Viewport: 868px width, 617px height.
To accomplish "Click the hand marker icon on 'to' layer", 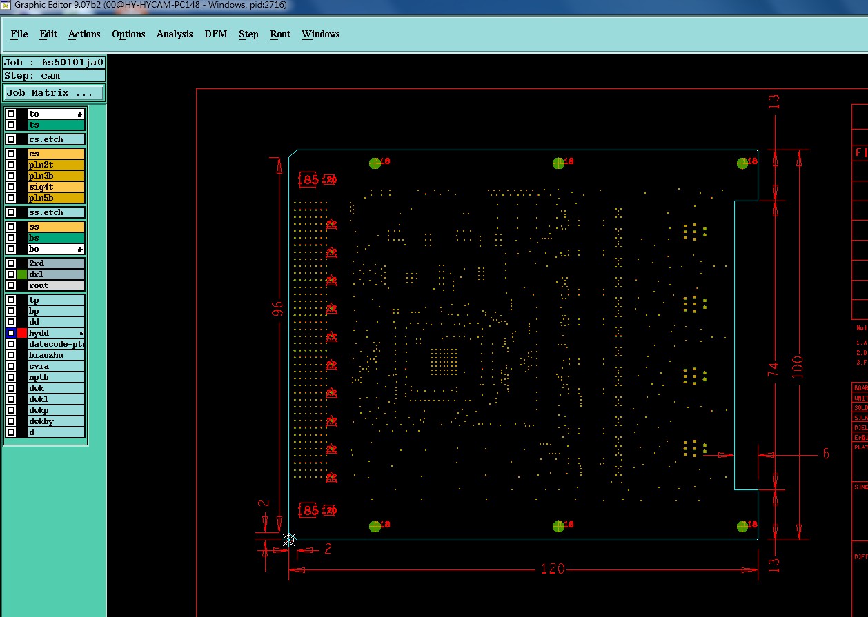I will [x=80, y=114].
